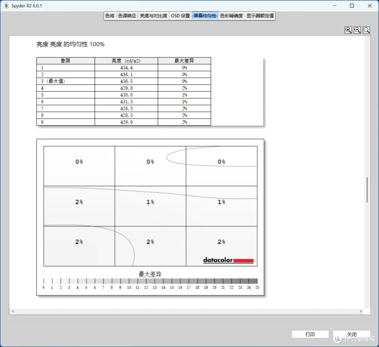Click the zoom in magnifier icon
This screenshot has height=347, width=379.
point(348,30)
